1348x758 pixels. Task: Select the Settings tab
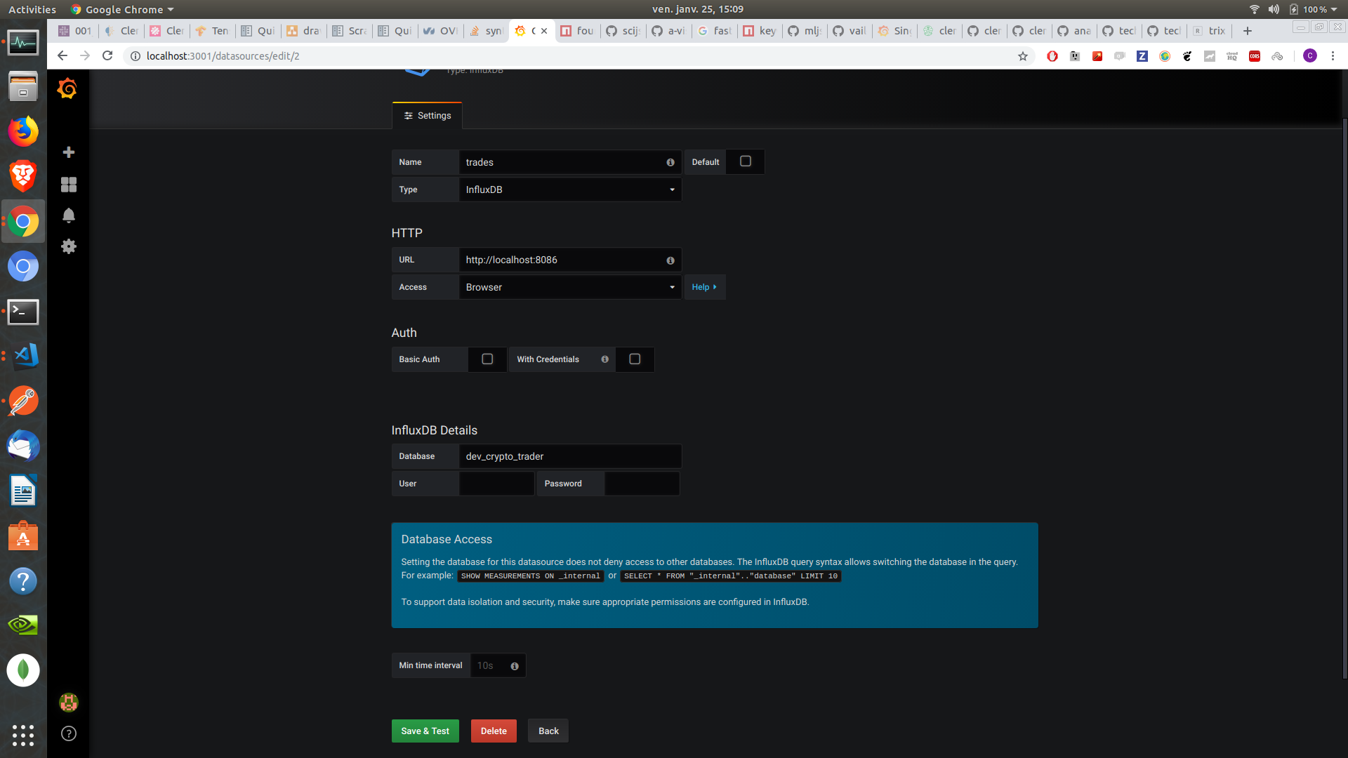(x=427, y=116)
